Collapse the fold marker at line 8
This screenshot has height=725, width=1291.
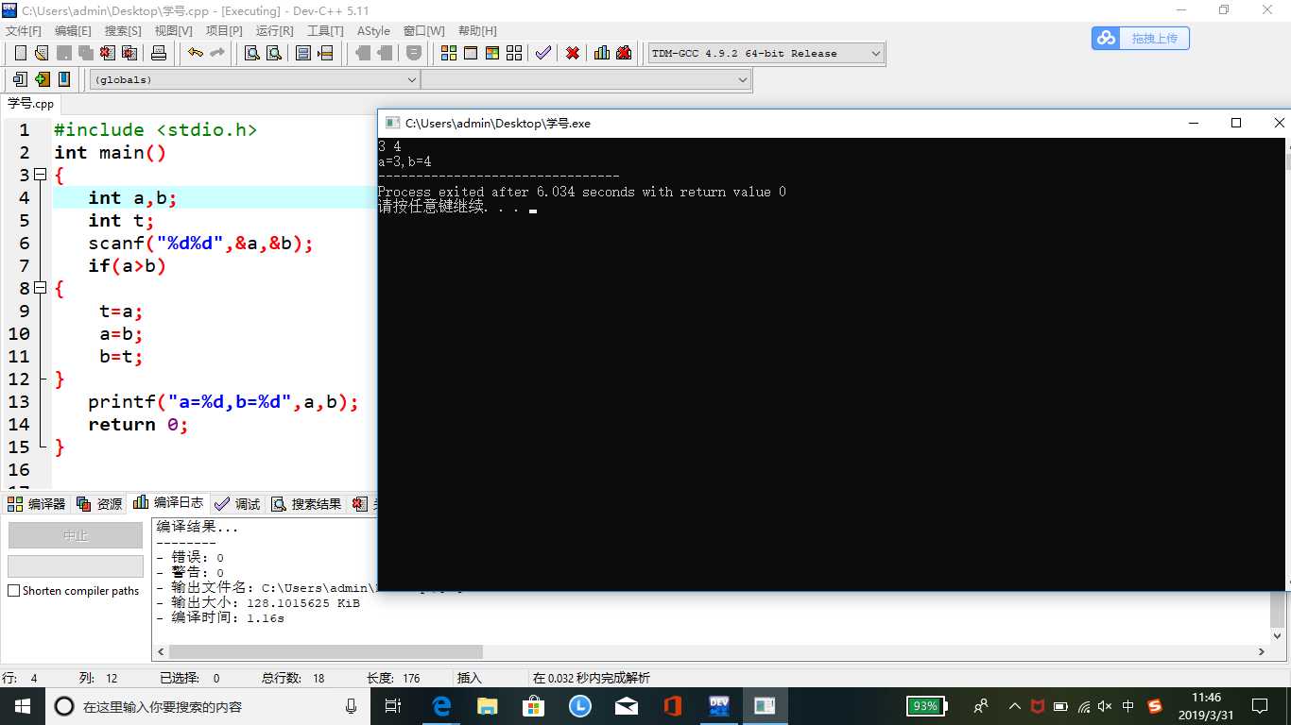click(x=40, y=289)
